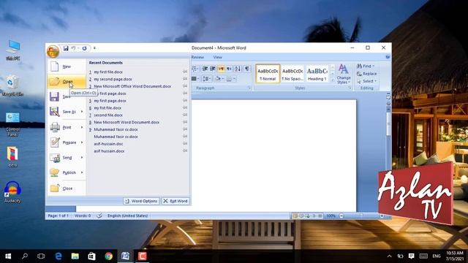The image size is (468, 263).
Task: Switch to the Review ribbon tab
Action: click(197, 57)
